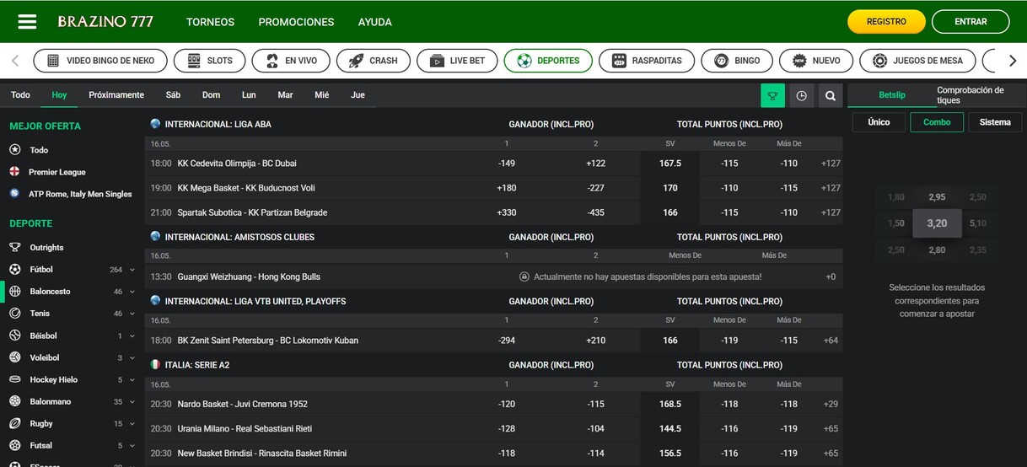The width and height of the screenshot is (1027, 467).
Task: Select Combo bet type
Action: [x=937, y=122]
